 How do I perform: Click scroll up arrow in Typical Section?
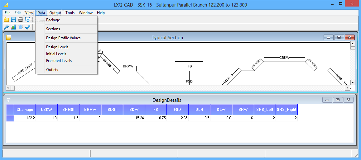pyautogui.click(x=353, y=44)
